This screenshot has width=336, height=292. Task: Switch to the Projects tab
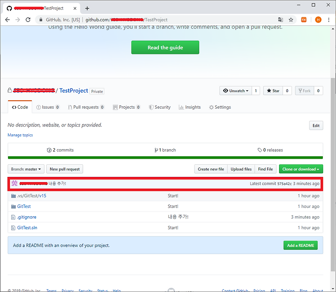pyautogui.click(x=126, y=107)
